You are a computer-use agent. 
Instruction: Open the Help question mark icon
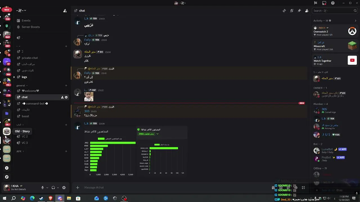(333, 3)
